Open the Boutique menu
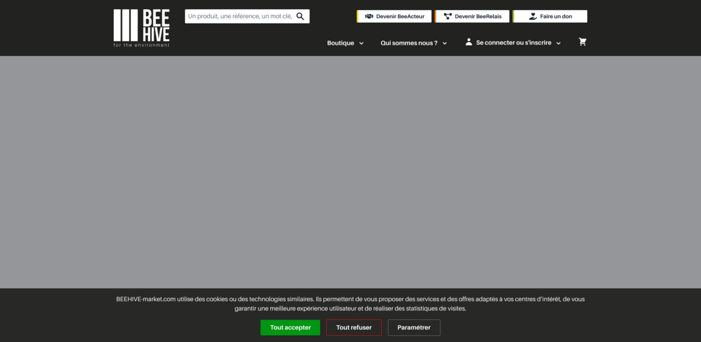 point(341,43)
